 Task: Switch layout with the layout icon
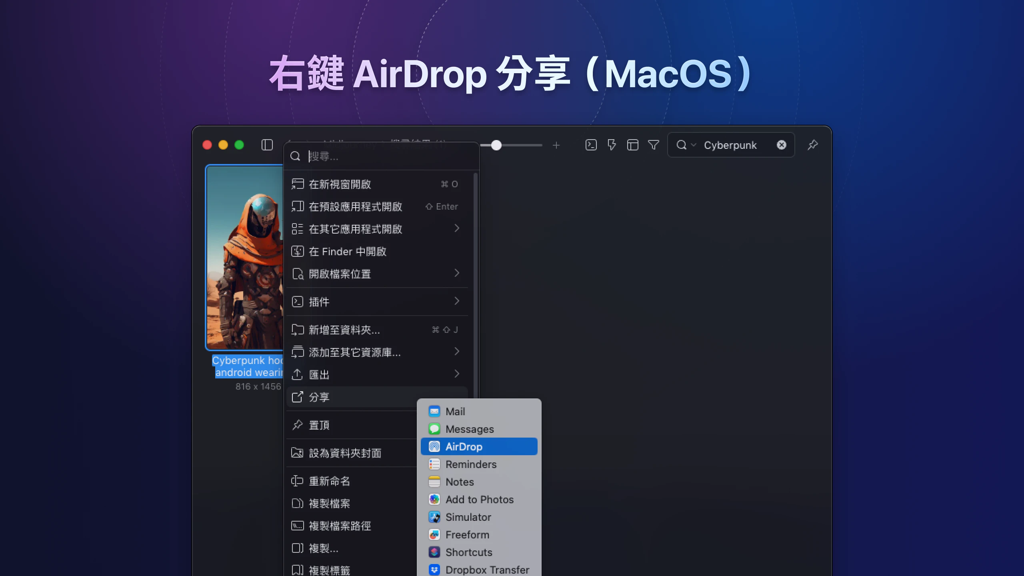tap(632, 145)
